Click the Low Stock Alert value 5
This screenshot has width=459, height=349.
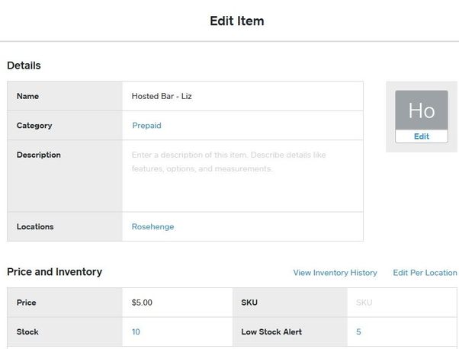358,332
